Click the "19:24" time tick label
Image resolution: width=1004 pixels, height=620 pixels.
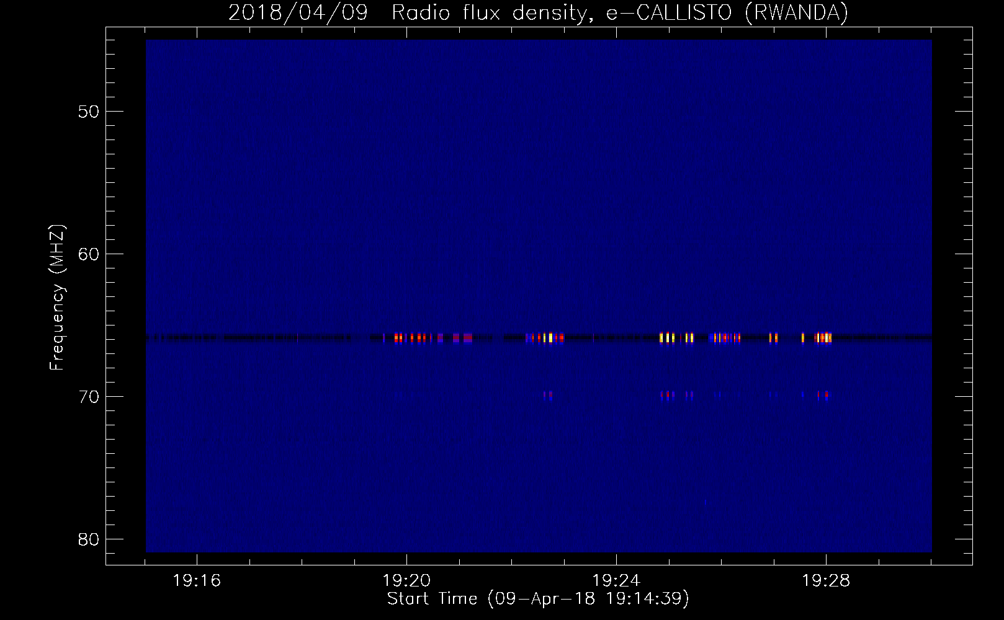tap(616, 581)
